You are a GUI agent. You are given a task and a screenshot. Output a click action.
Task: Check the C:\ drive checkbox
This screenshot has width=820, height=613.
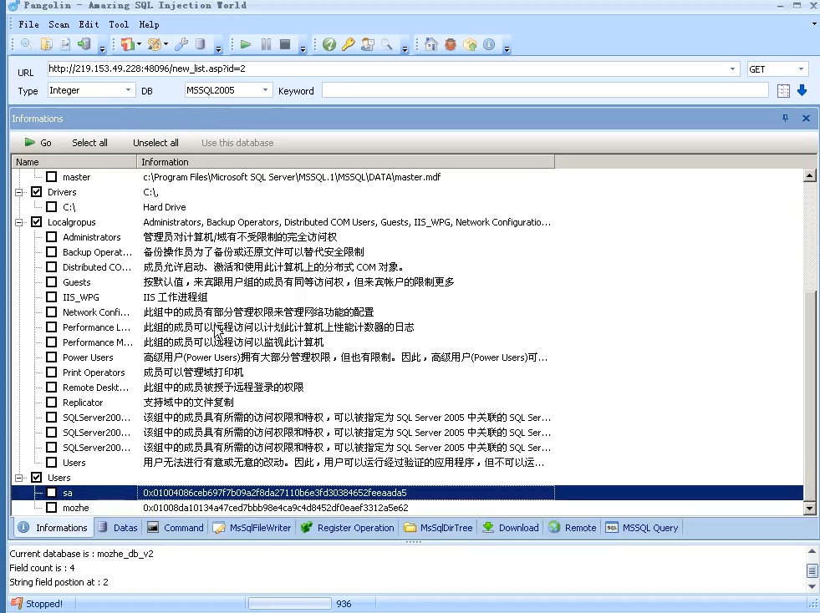point(52,207)
